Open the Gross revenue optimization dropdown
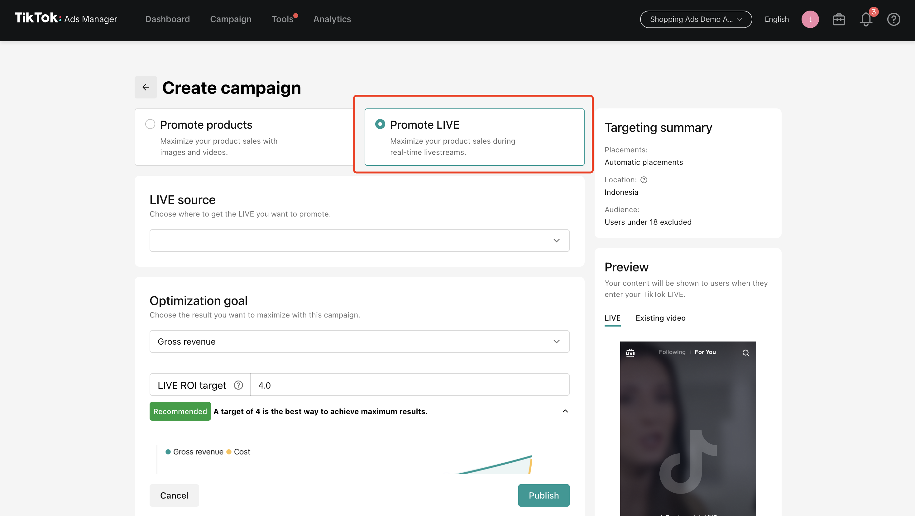The height and width of the screenshot is (516, 915). [359, 341]
